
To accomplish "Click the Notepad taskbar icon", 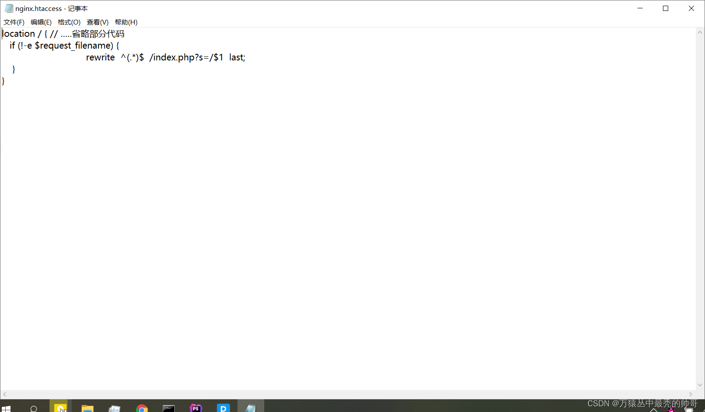I will tap(251, 407).
